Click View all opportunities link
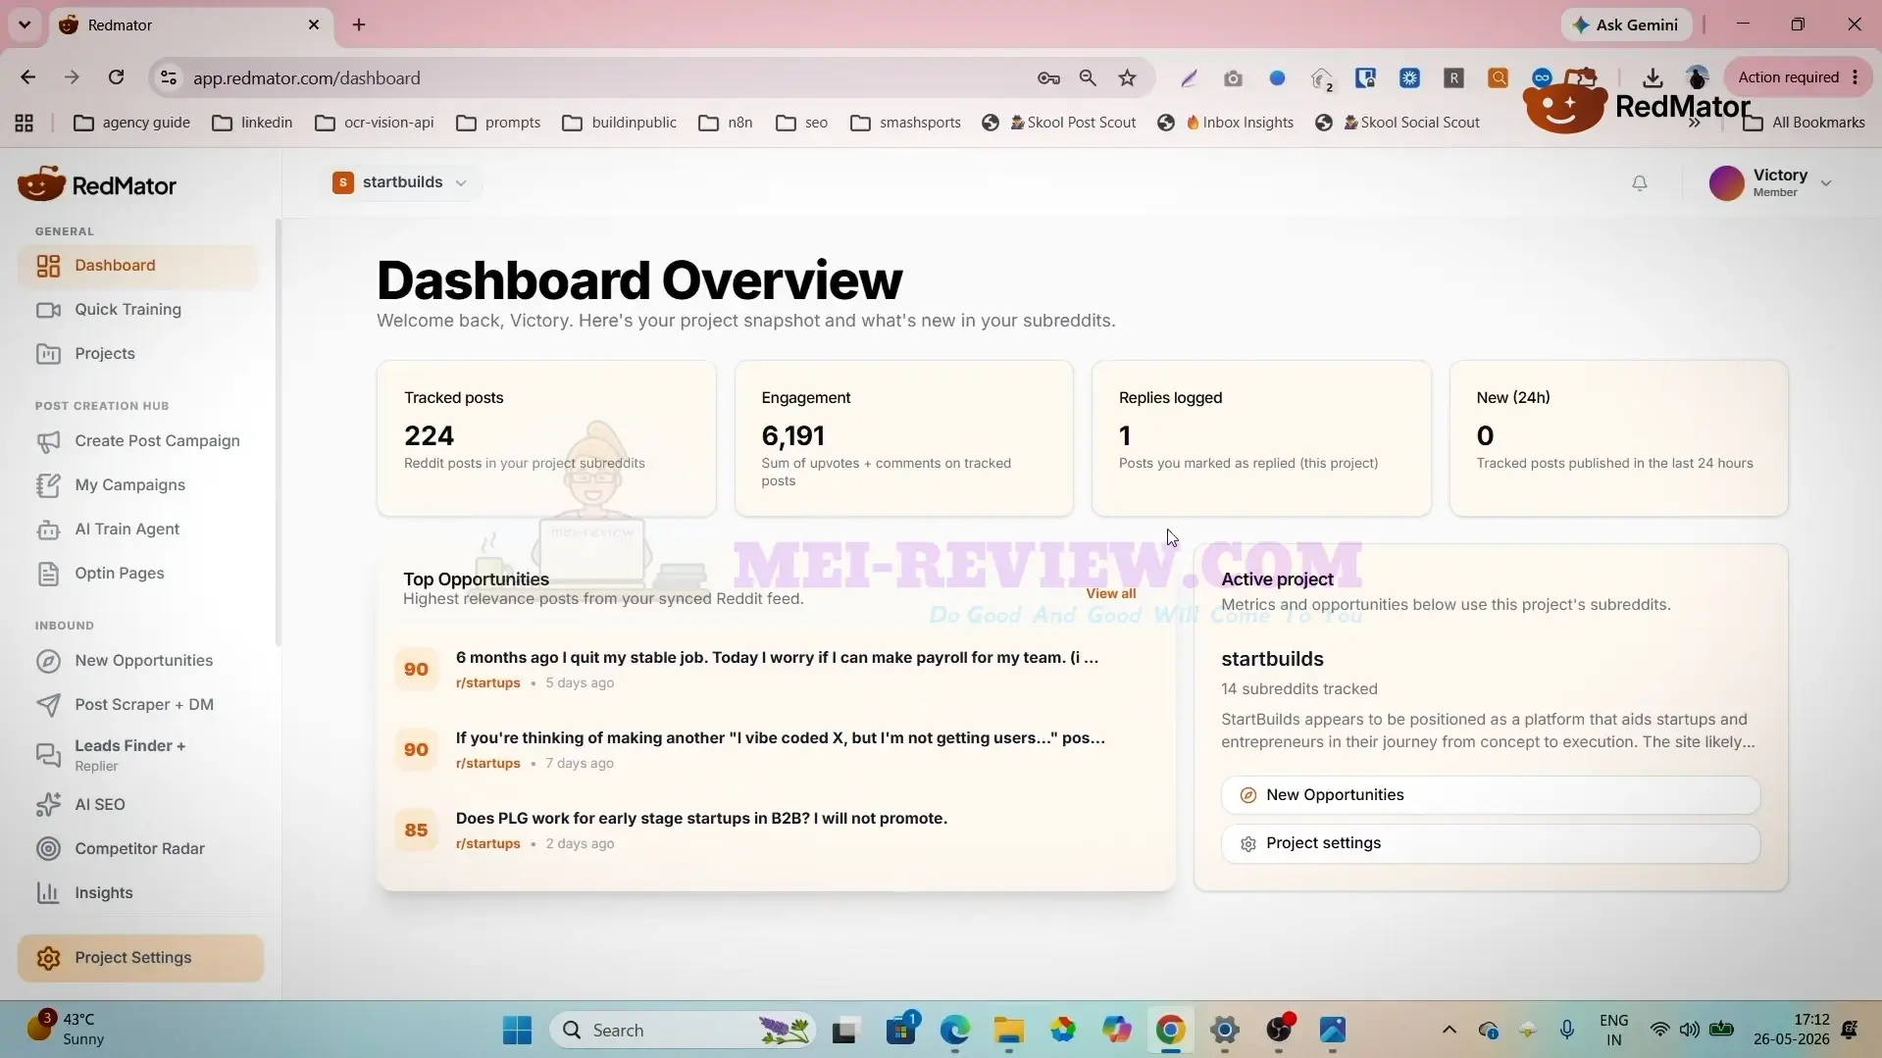The height and width of the screenshot is (1058, 1882). 1110,594
